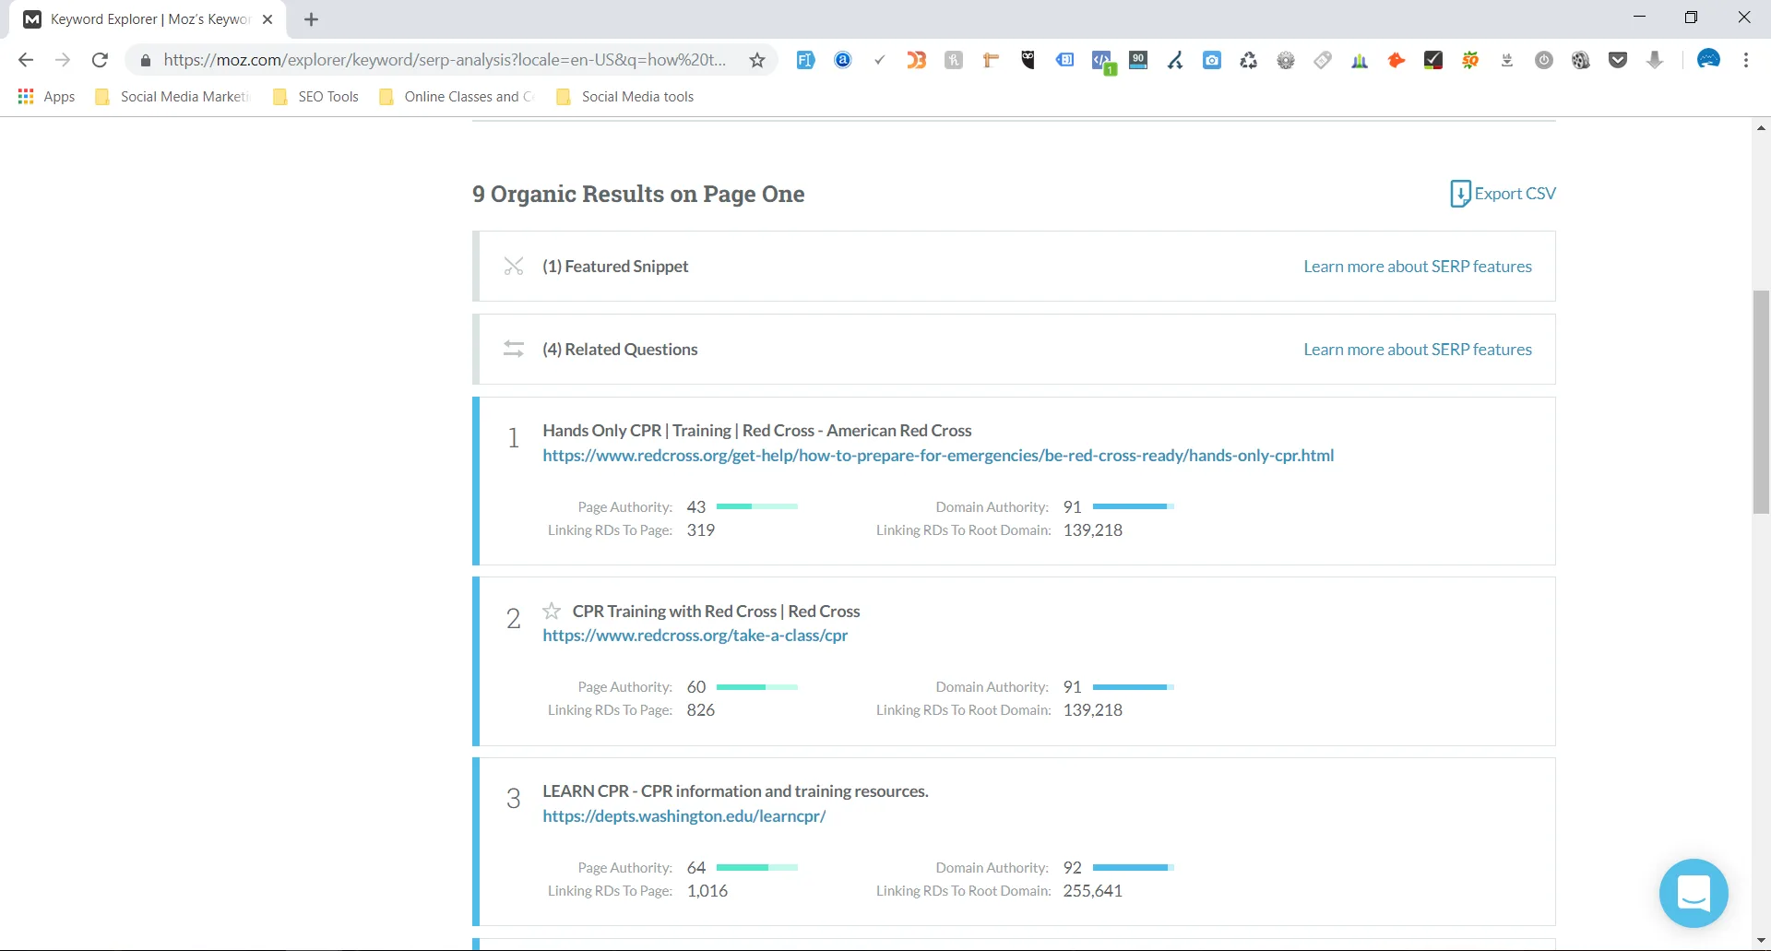1771x951 pixels.
Task: Open Chrome's three-dot menu
Action: [1746, 60]
